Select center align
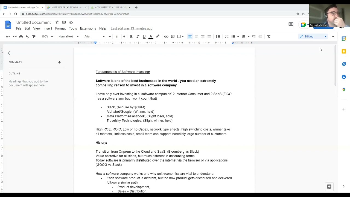 (x=196, y=36)
